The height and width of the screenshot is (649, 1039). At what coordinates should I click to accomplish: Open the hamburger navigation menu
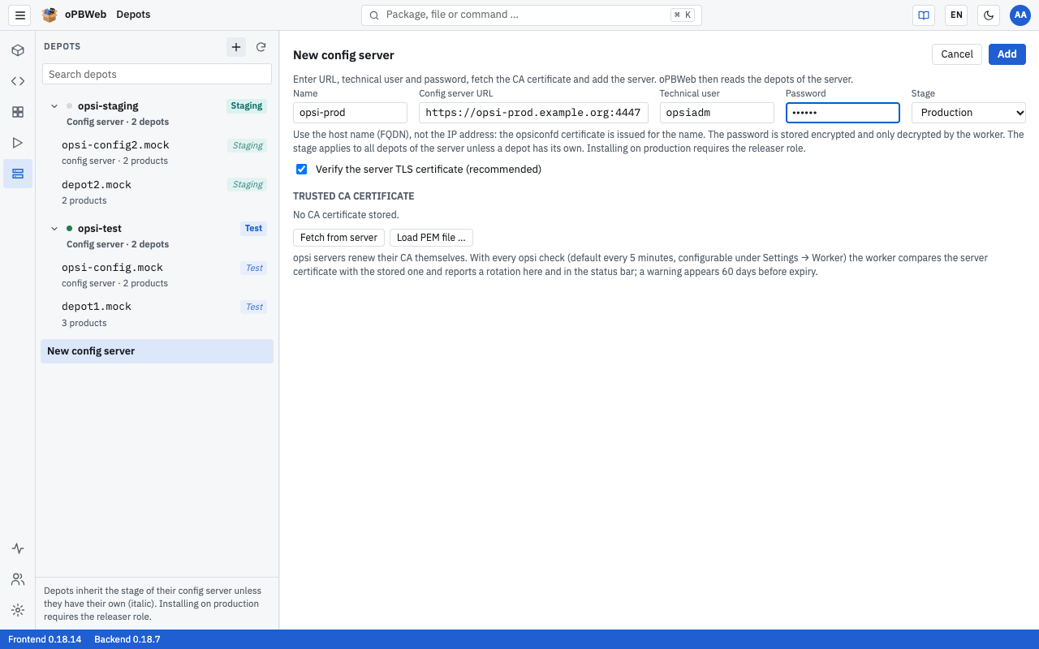pos(20,15)
